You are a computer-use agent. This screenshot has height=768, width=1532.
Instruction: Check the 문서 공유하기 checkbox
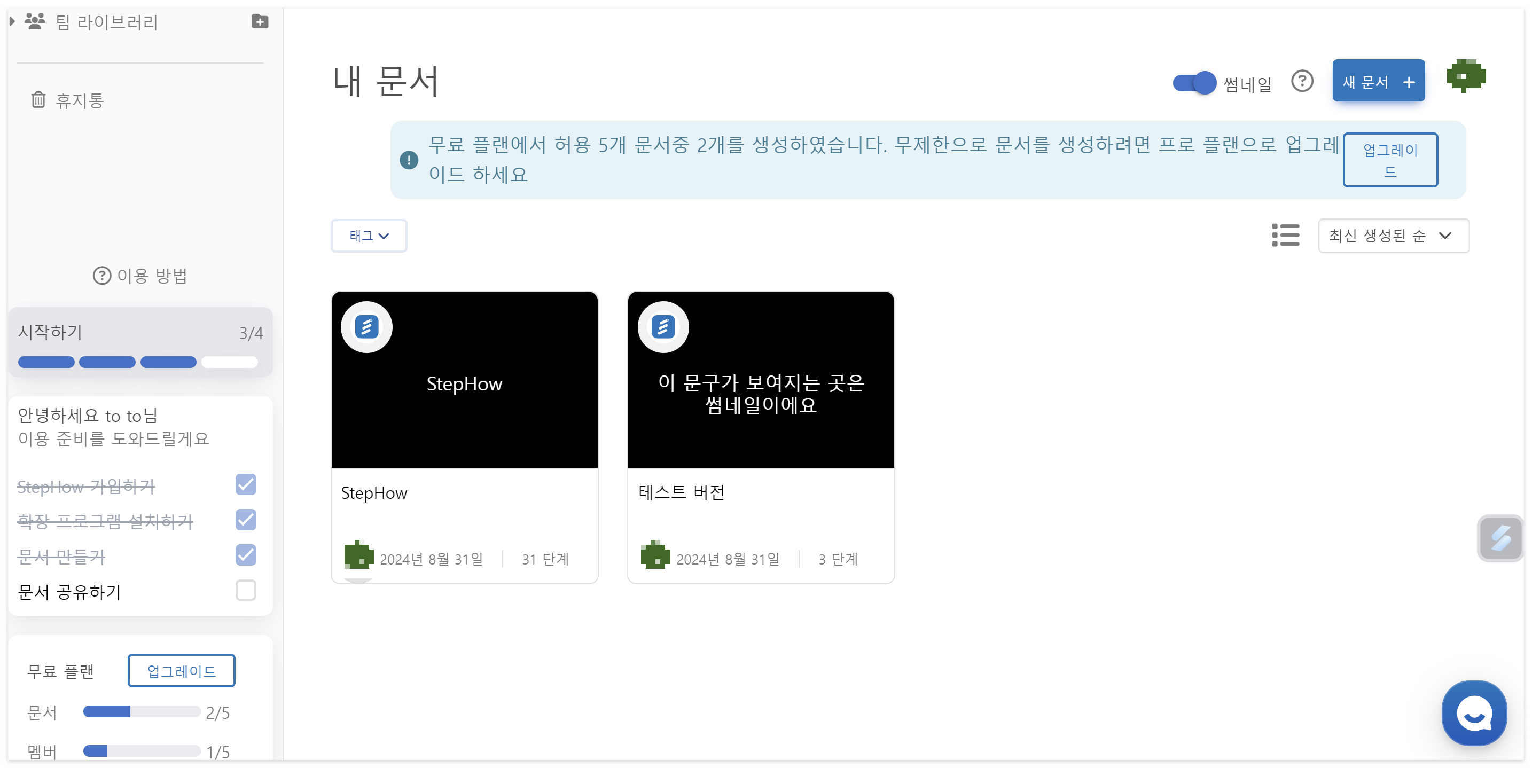point(246,590)
